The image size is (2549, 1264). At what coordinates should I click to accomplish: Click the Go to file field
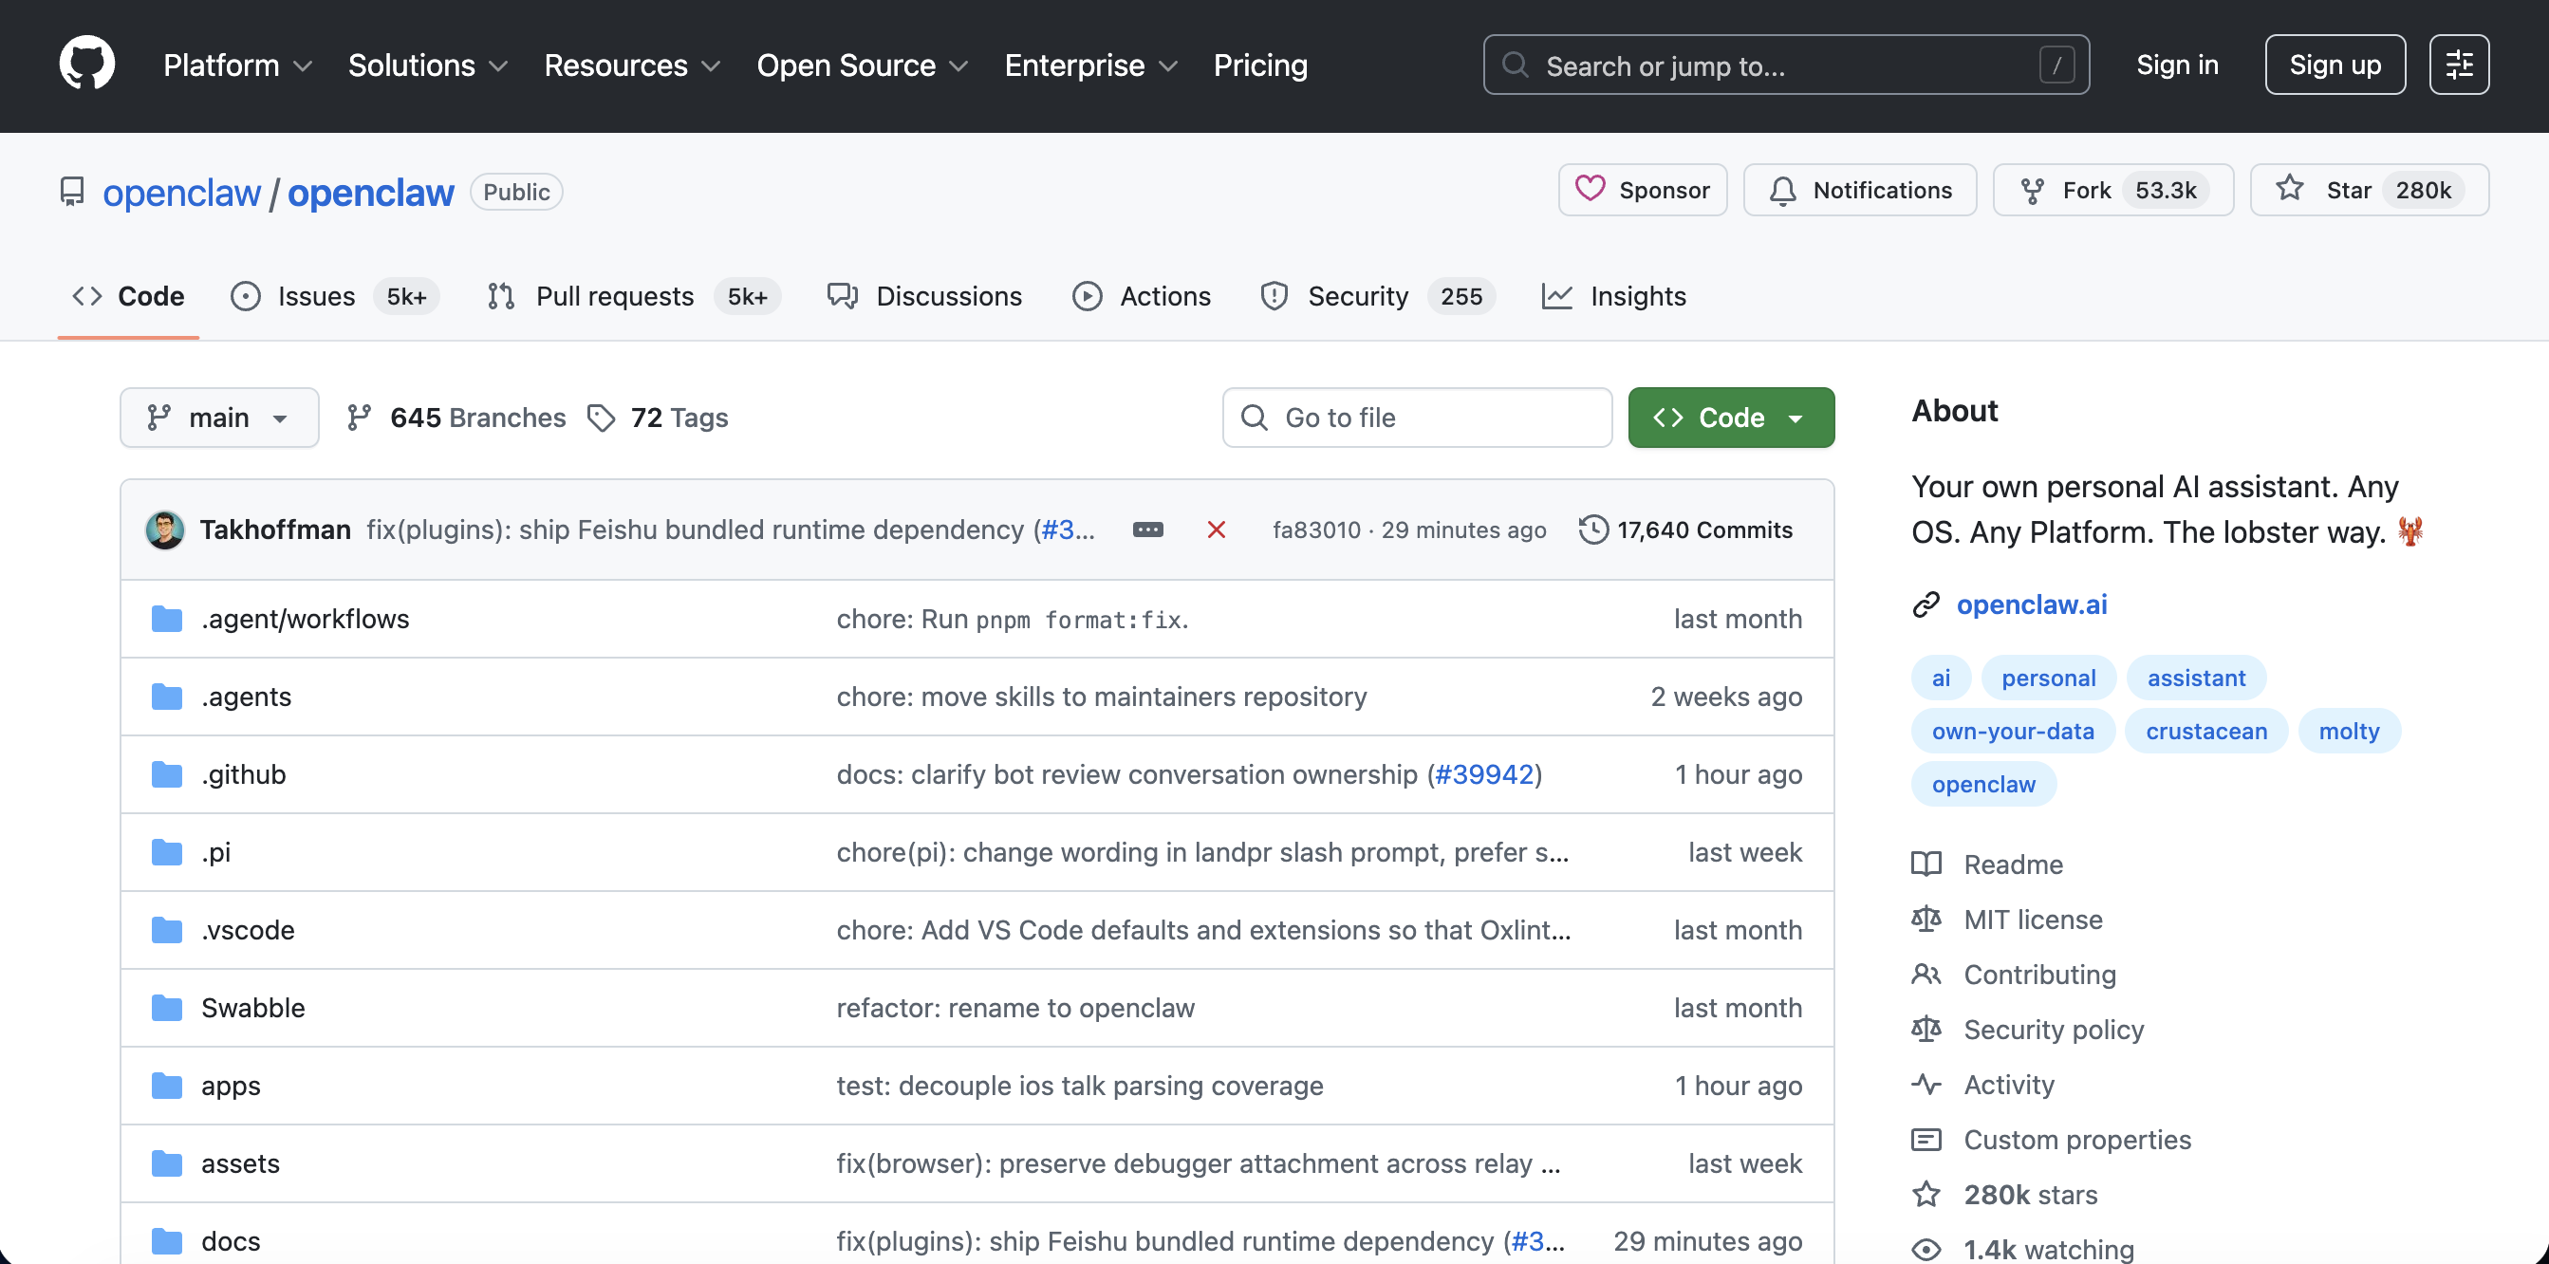pyautogui.click(x=1417, y=418)
